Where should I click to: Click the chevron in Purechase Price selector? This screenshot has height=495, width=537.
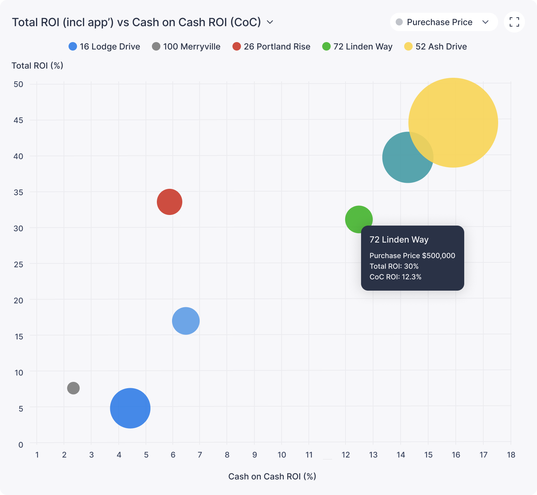point(485,22)
